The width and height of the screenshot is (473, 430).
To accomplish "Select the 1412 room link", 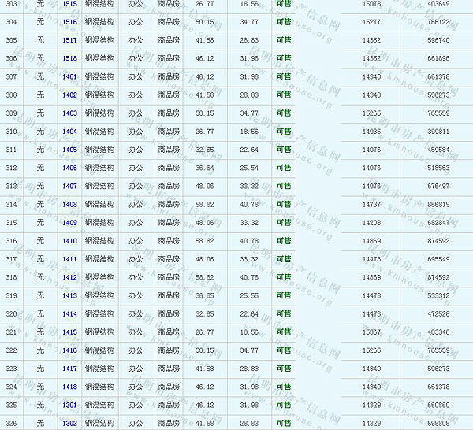I will (x=69, y=277).
